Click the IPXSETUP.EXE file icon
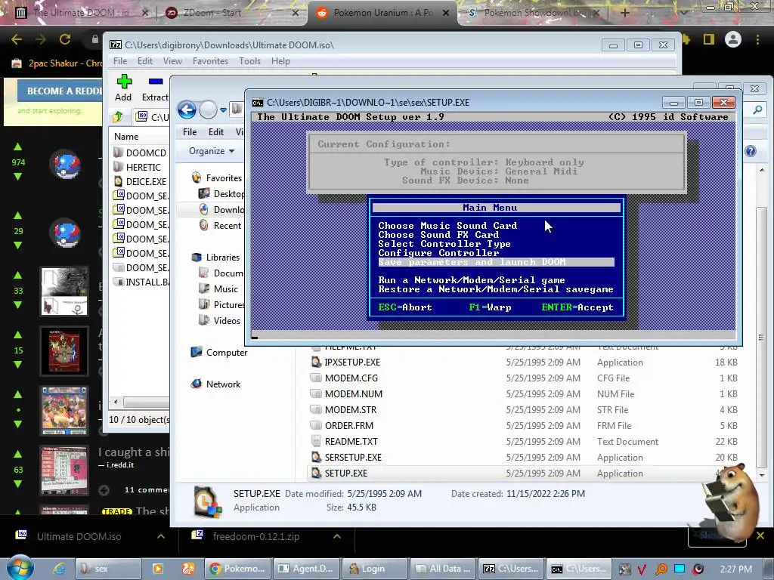774x580 pixels. [x=316, y=362]
